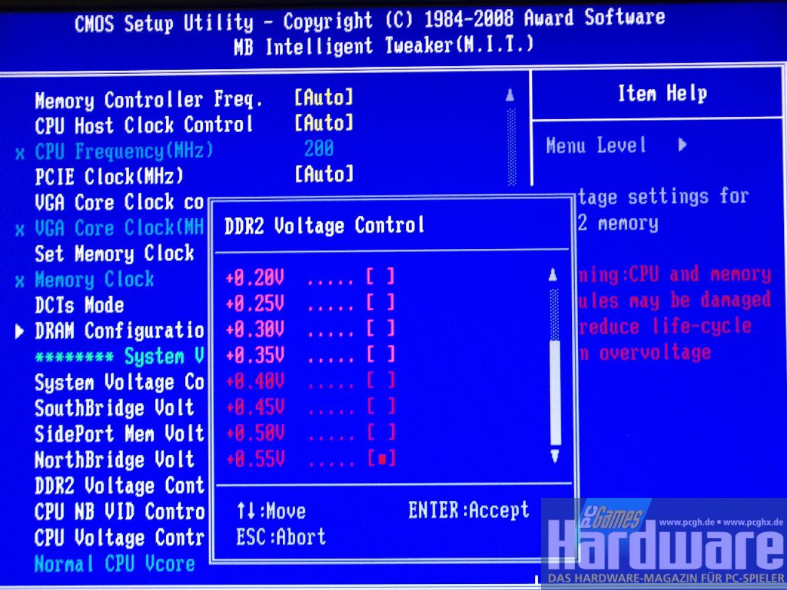Image resolution: width=787 pixels, height=590 pixels.
Task: Click popup scrollbar up arrow
Action: [x=553, y=275]
